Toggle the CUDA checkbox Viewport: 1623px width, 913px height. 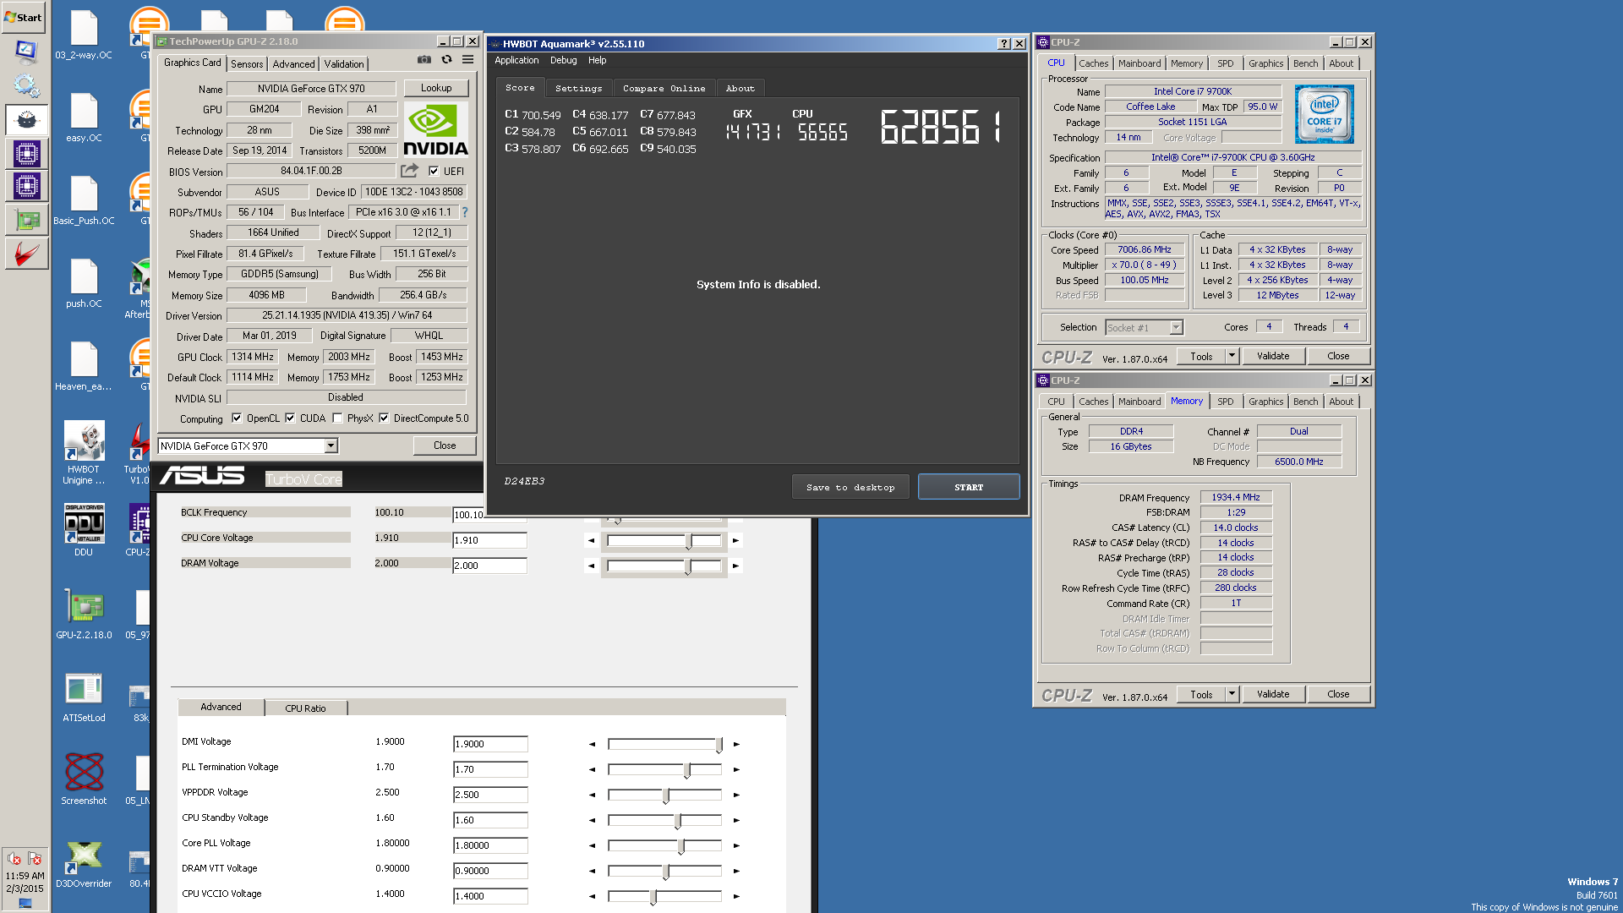tap(290, 418)
